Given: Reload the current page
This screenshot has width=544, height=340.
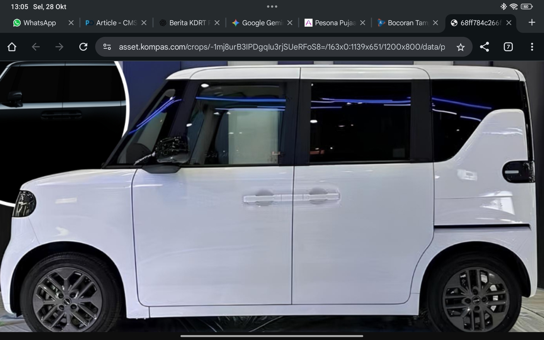Looking at the screenshot, I should 83,47.
